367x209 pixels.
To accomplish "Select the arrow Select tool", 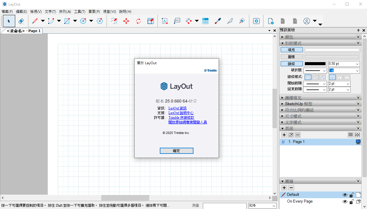I will [x=9, y=21].
